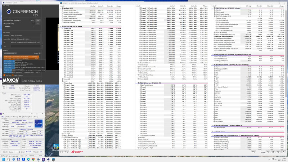Collapse Core VIDs tree node
288x162 pixels.
[62, 28]
